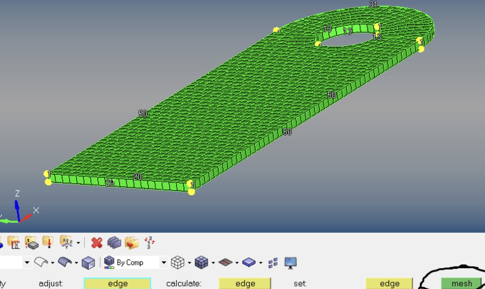Click the XYZ system collector icon
Image resolution: width=485 pixels, height=289 pixels.
(66, 242)
